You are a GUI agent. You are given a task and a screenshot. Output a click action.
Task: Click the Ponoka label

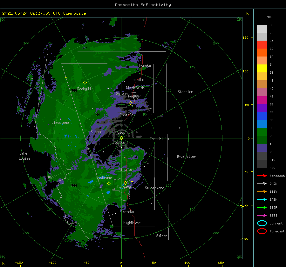pyautogui.click(x=145, y=65)
